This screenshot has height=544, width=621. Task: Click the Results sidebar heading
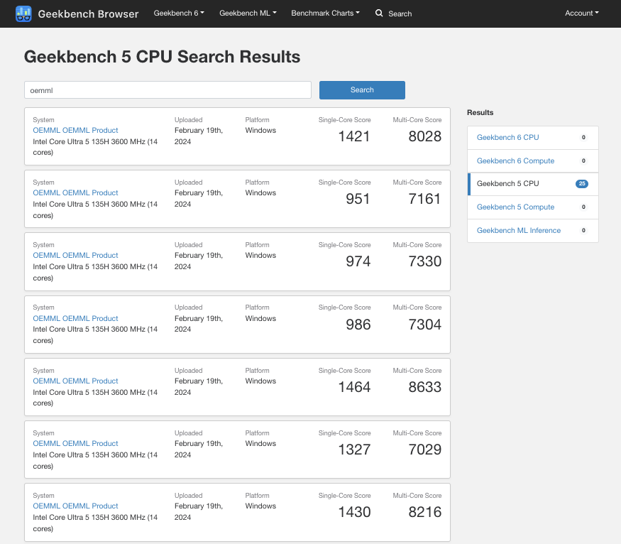pyautogui.click(x=480, y=112)
